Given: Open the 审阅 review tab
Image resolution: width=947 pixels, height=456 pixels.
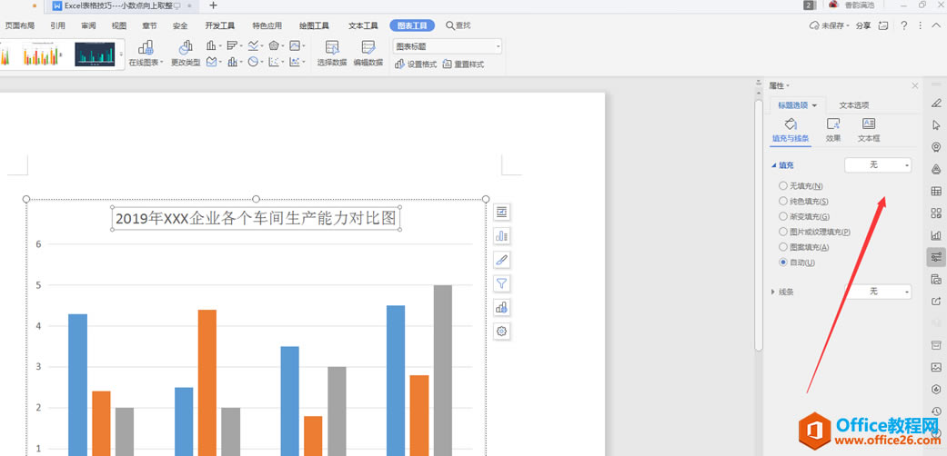Looking at the screenshot, I should pos(89,25).
